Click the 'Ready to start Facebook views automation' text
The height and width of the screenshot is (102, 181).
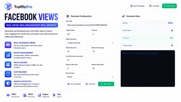[140, 53]
